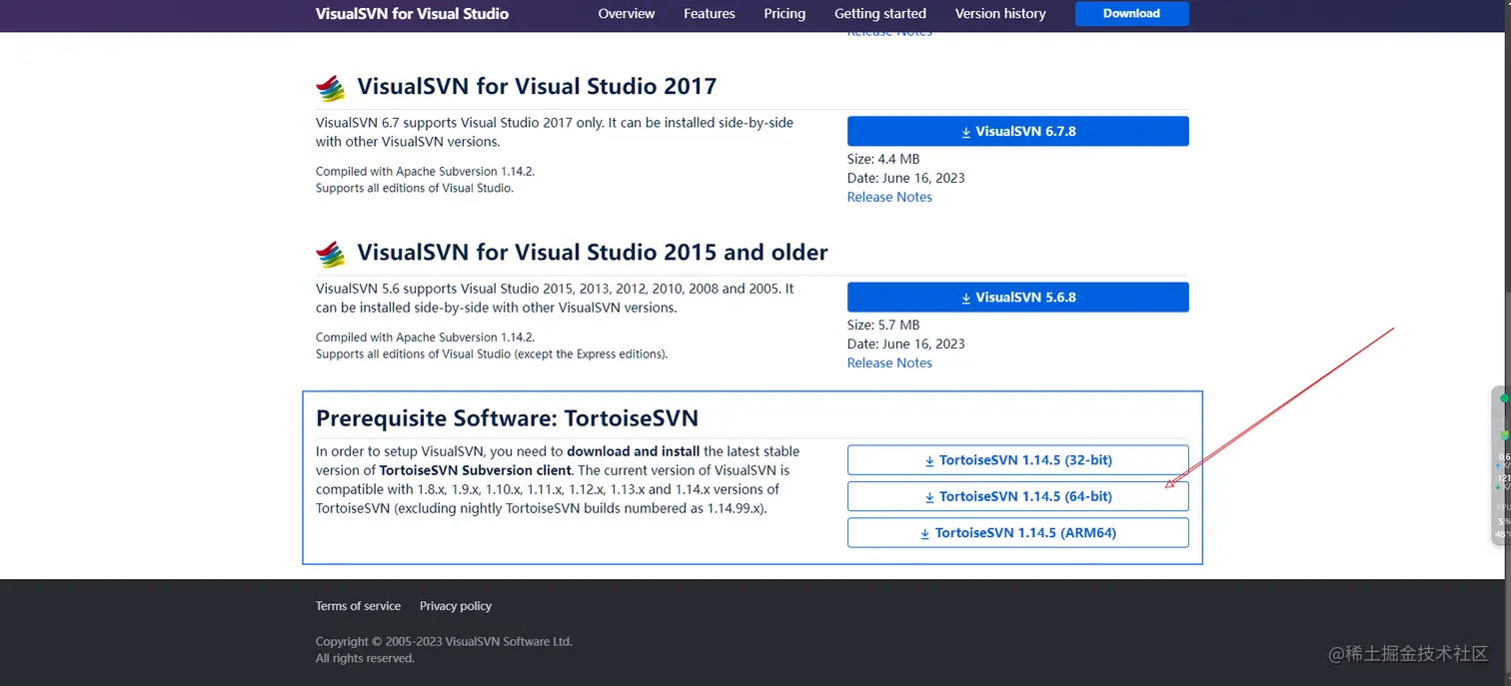Image resolution: width=1511 pixels, height=686 pixels.
Task: Download TortoiseSVN 1.14.5 (64-bit)
Action: (x=1018, y=496)
